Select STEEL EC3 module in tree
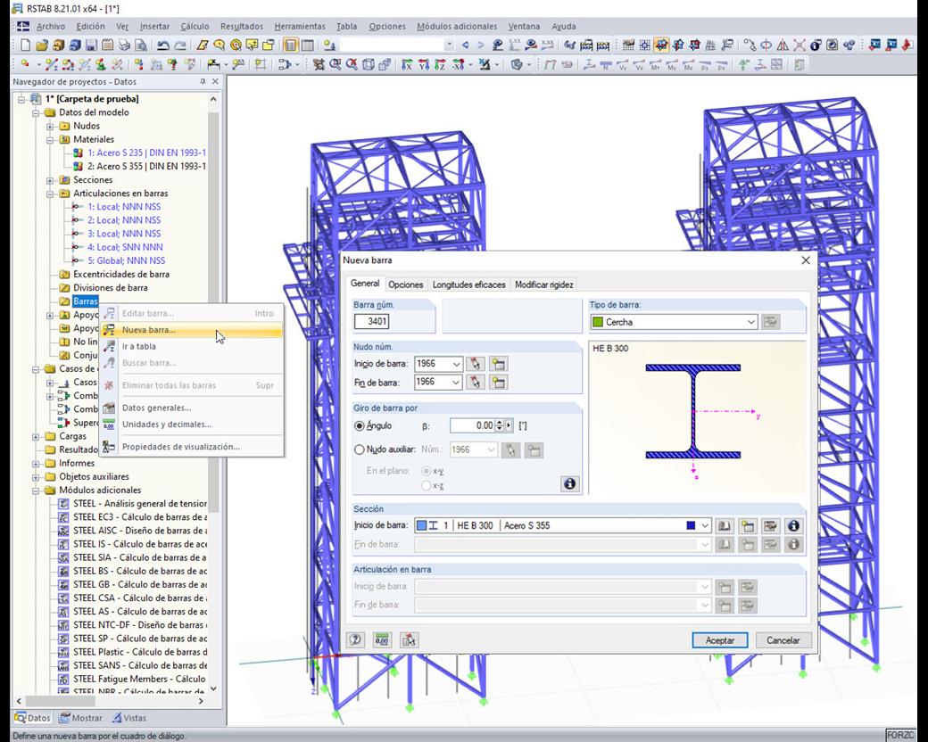Screen dimensions: 928x742 [140, 517]
